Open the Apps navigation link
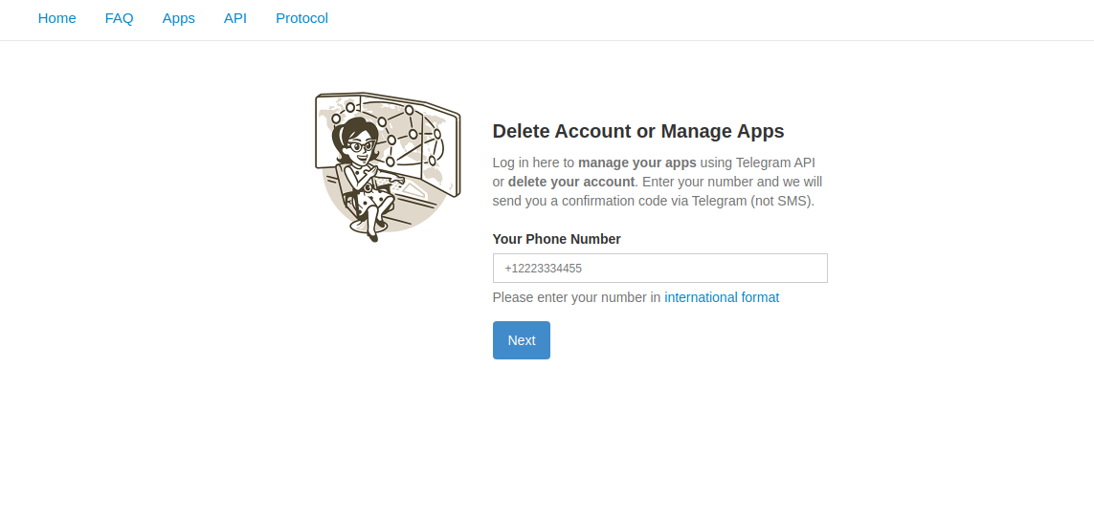The width and height of the screenshot is (1094, 520). [179, 18]
